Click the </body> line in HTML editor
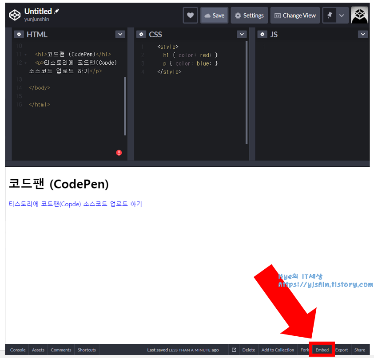 tap(40, 88)
